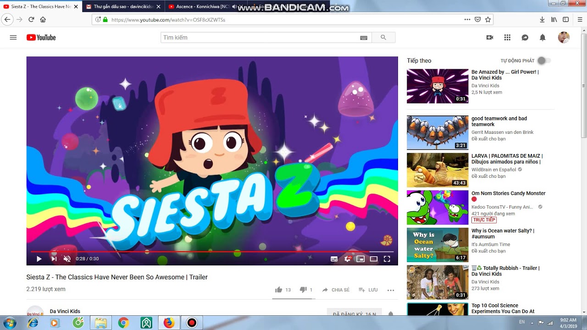
Task: Open Google Chrome from the taskbar
Action: tap(123, 323)
